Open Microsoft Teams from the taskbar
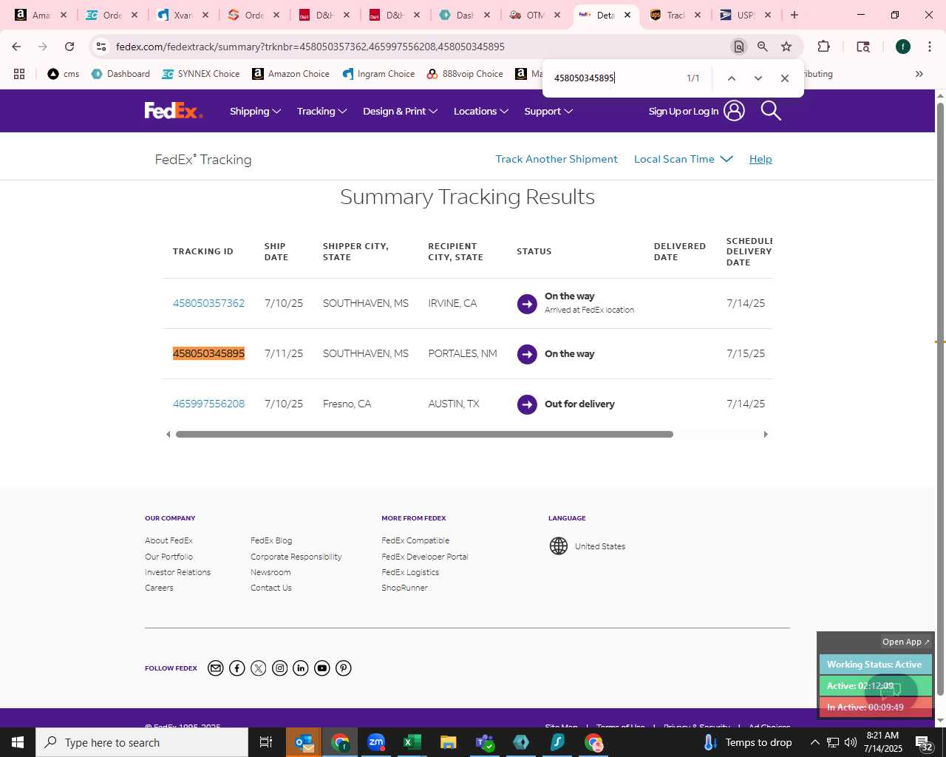946x757 pixels. (485, 742)
